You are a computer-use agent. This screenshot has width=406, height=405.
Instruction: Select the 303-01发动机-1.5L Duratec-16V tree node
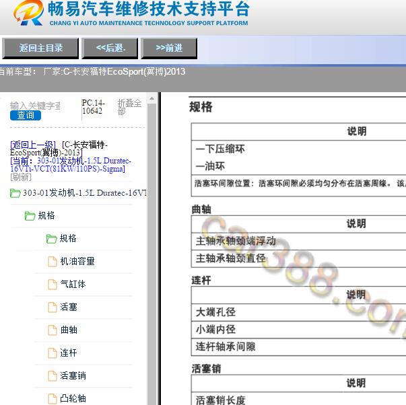pos(85,193)
